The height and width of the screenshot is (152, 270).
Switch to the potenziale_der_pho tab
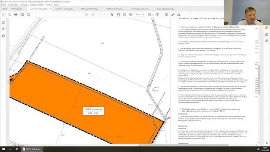(x=140, y=9)
